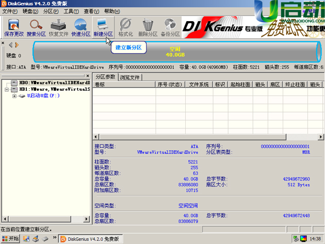Click the partition table horizontal scrollbar thumb

click(x=192, y=137)
